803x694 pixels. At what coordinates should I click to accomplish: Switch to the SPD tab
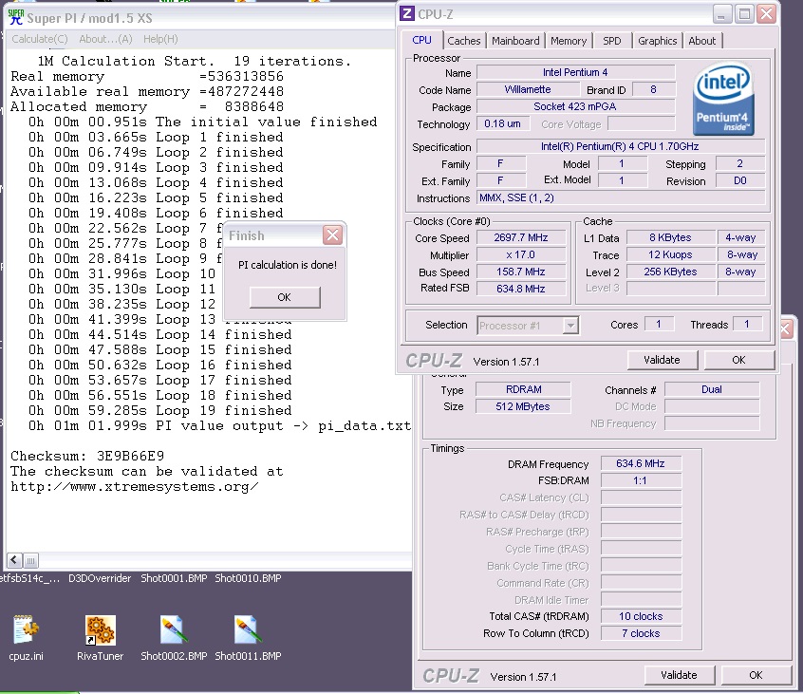click(611, 41)
